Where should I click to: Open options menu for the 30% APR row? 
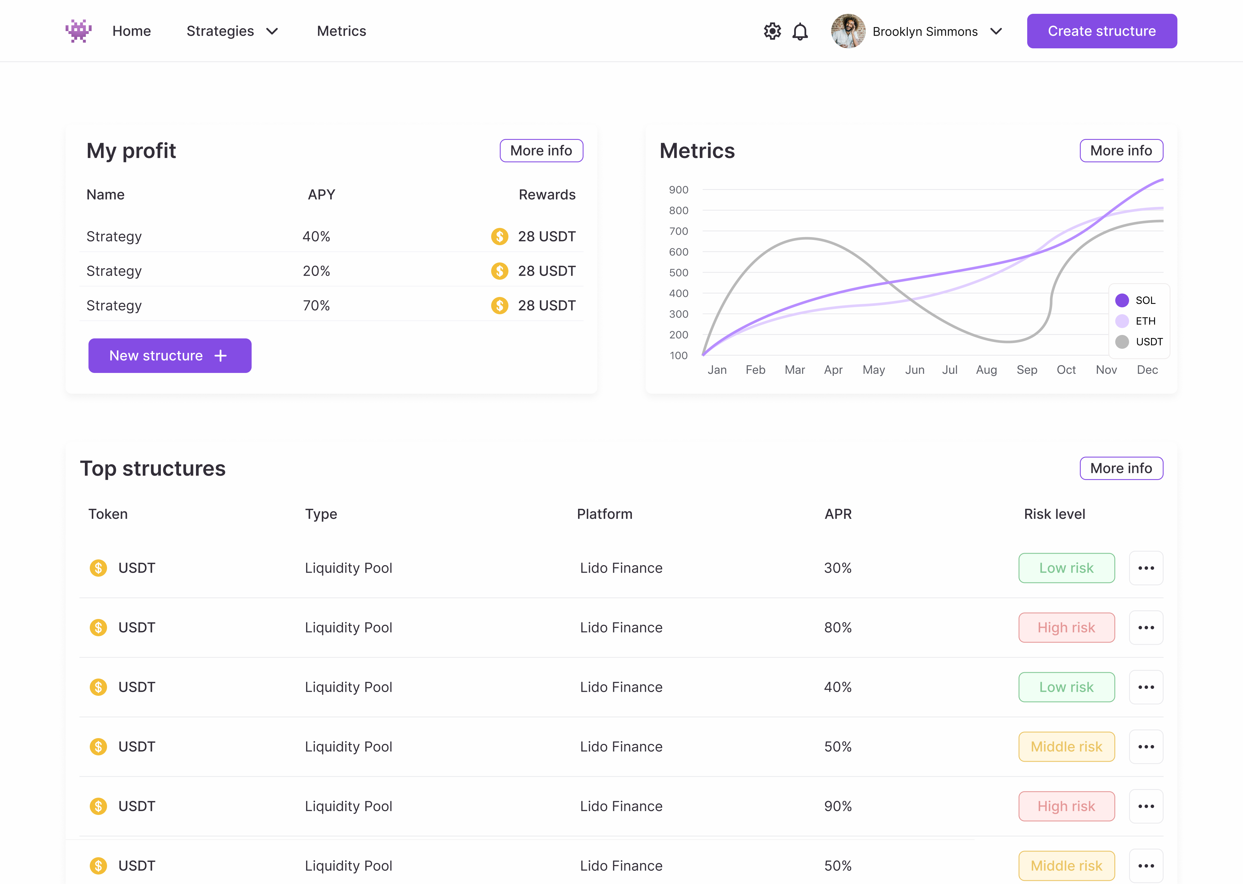(x=1145, y=568)
